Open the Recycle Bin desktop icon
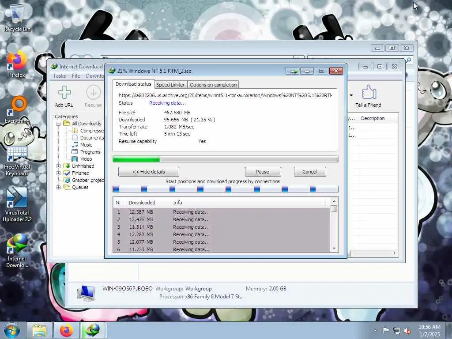 pyautogui.click(x=17, y=18)
